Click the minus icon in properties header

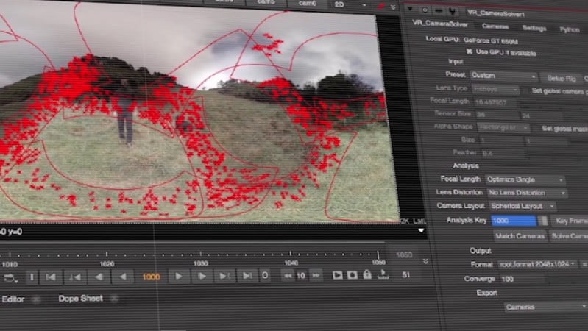(439, 10)
